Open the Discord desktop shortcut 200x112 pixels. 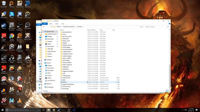click(20, 15)
